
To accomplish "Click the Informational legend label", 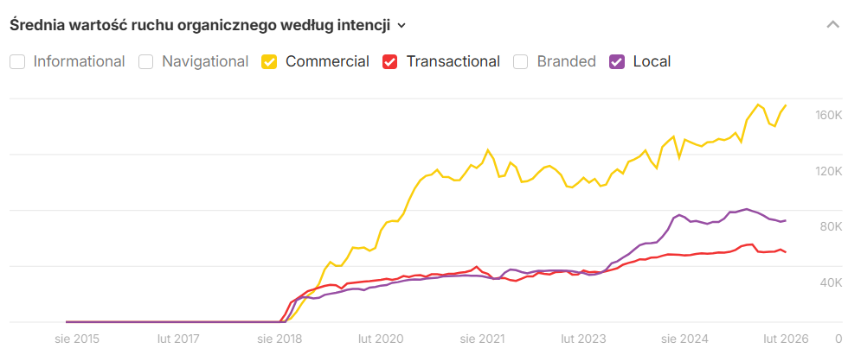I will tap(79, 61).
